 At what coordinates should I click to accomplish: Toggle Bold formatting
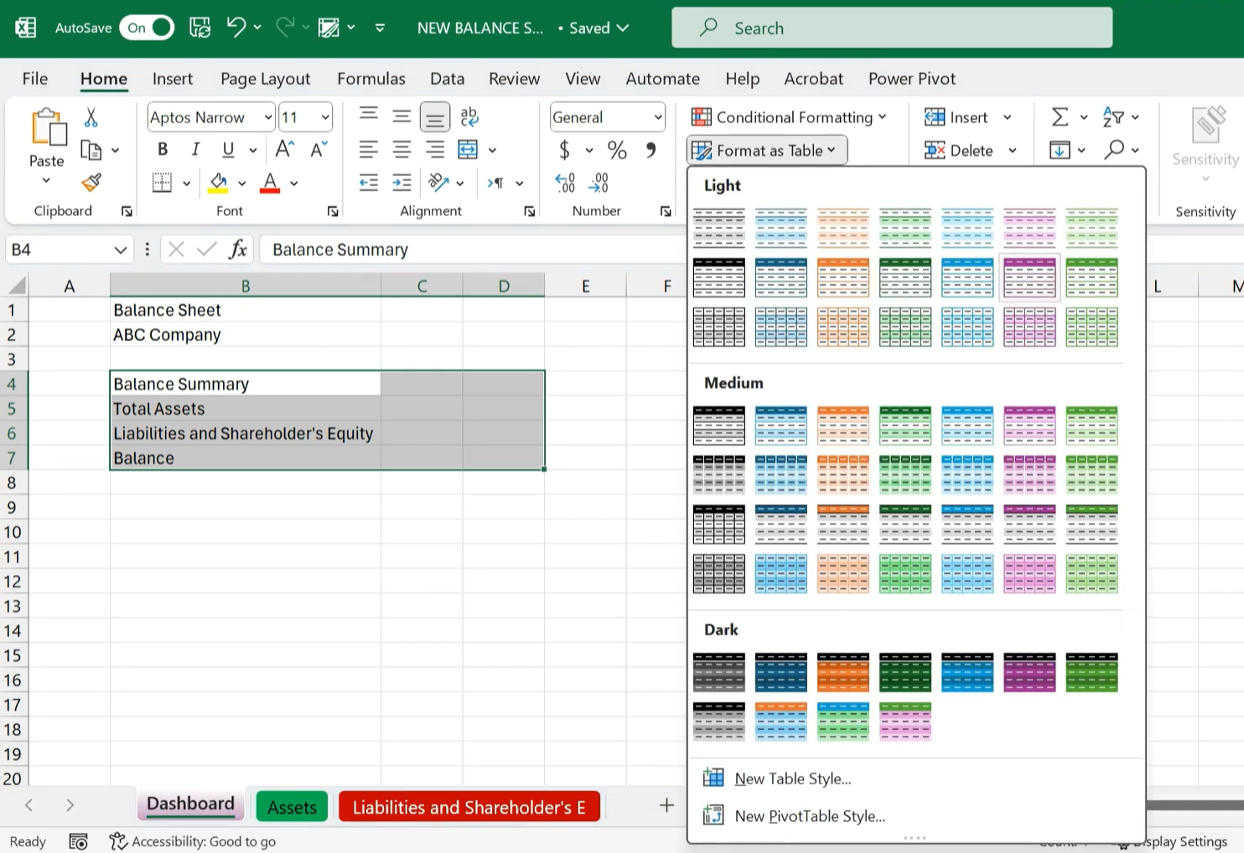[x=163, y=150]
